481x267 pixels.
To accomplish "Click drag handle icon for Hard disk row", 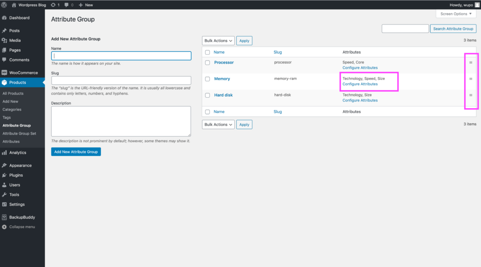I will [x=471, y=95].
